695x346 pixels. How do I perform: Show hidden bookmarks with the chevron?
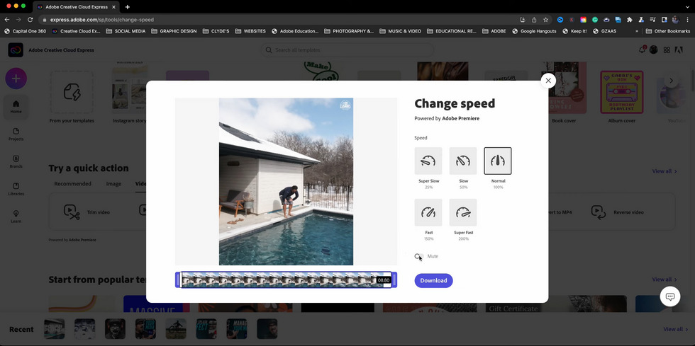point(637,31)
